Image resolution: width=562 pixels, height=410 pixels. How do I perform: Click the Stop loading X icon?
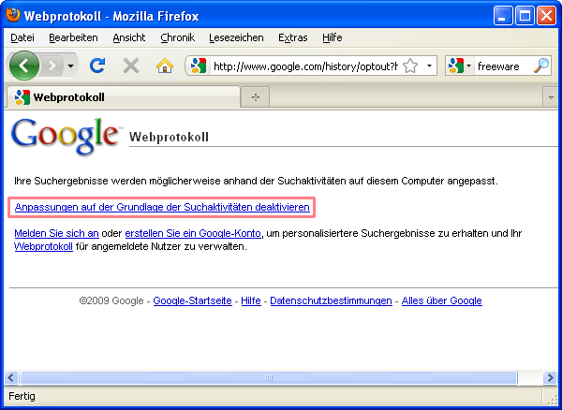pos(131,66)
